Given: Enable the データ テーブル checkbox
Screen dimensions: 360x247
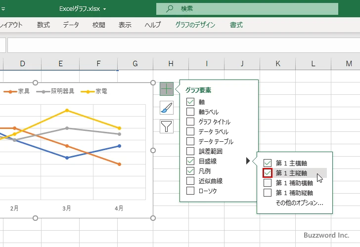Looking at the screenshot, I should (x=190, y=141).
